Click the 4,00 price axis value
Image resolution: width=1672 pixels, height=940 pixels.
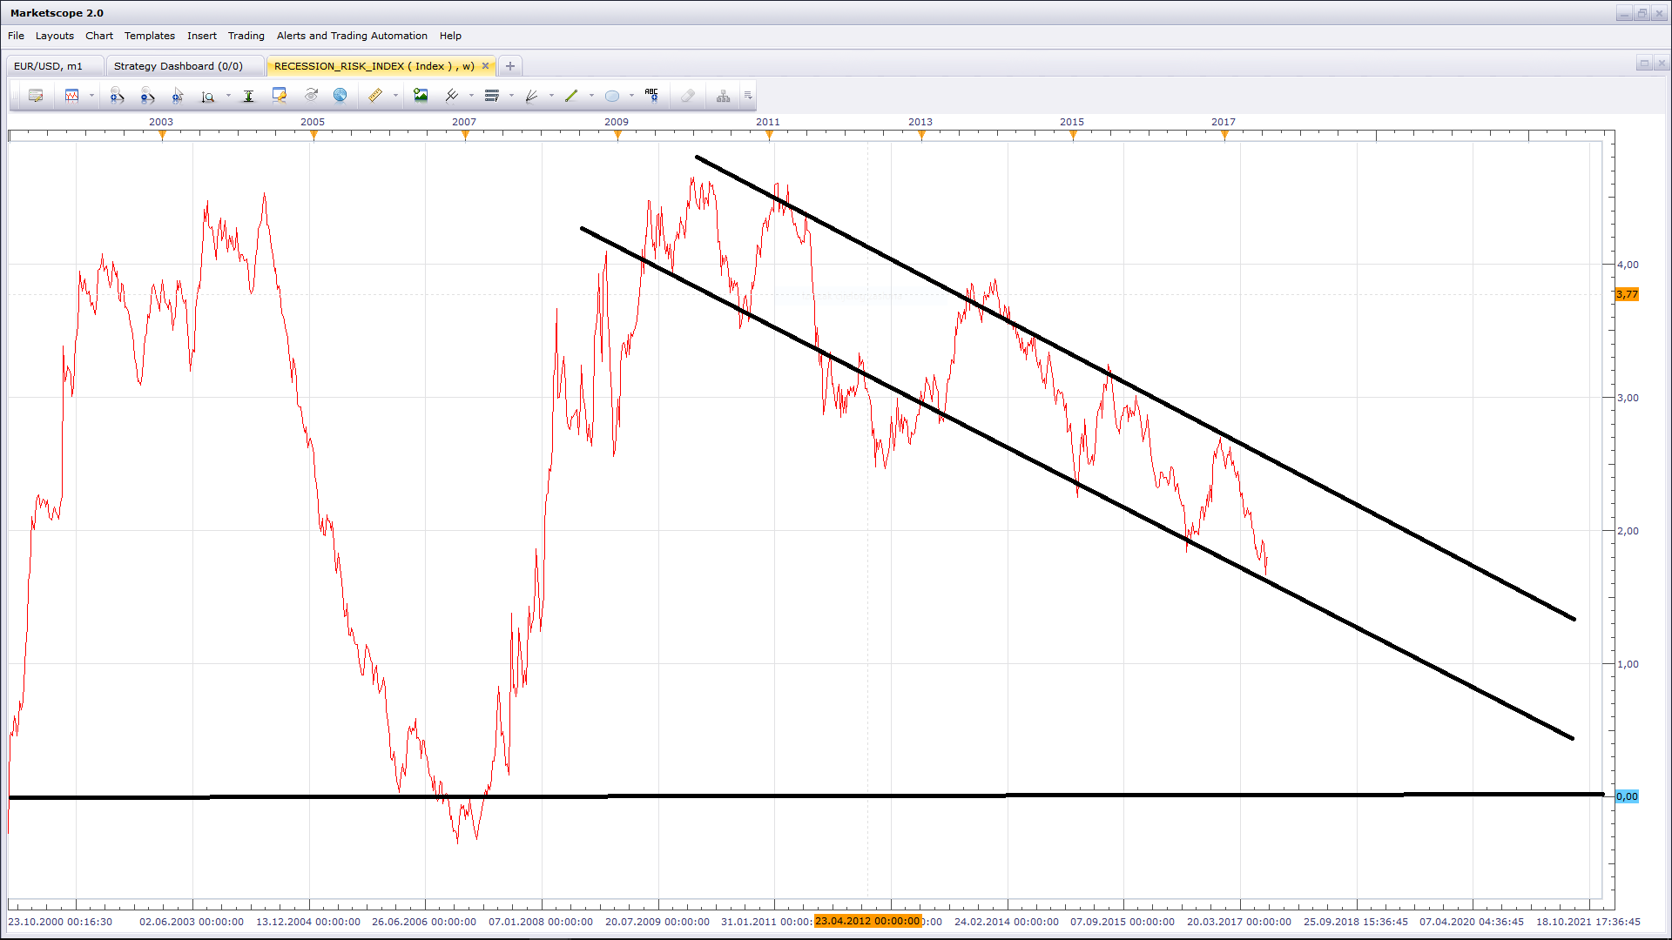click(1628, 265)
